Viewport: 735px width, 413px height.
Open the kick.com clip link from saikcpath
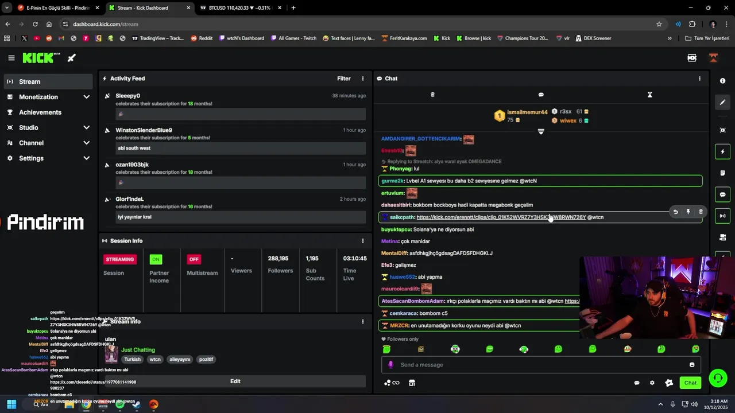[501, 217]
